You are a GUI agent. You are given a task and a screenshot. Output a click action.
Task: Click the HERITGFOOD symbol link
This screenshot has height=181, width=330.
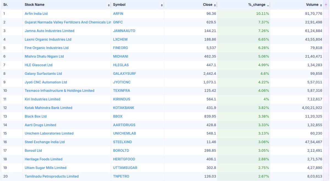click(x=124, y=159)
